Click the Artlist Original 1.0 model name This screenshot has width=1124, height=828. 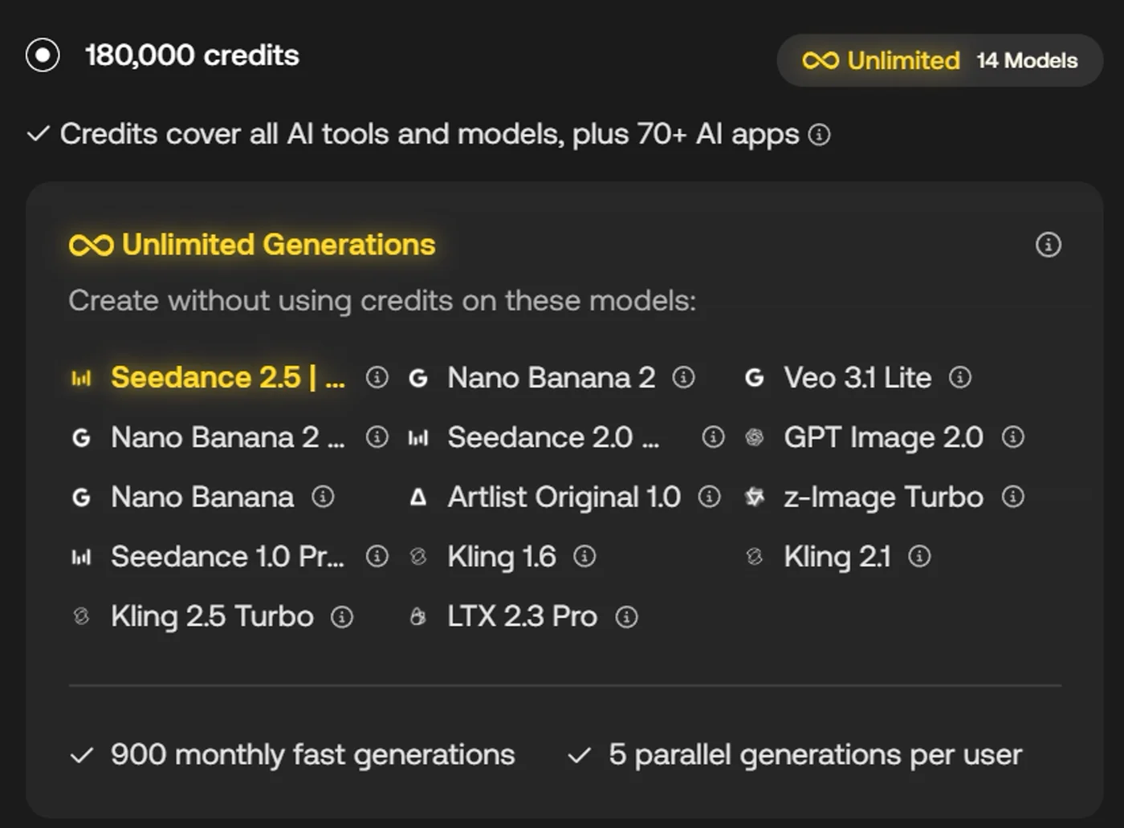564,497
